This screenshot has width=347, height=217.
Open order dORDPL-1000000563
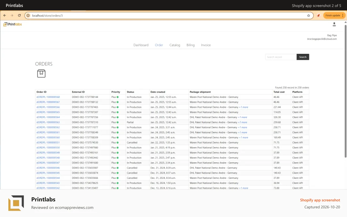48,122
